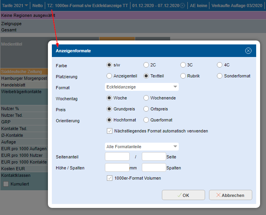Expand the Eckfeldanzeige format dropdown
The image size is (266, 215).
(142, 87)
